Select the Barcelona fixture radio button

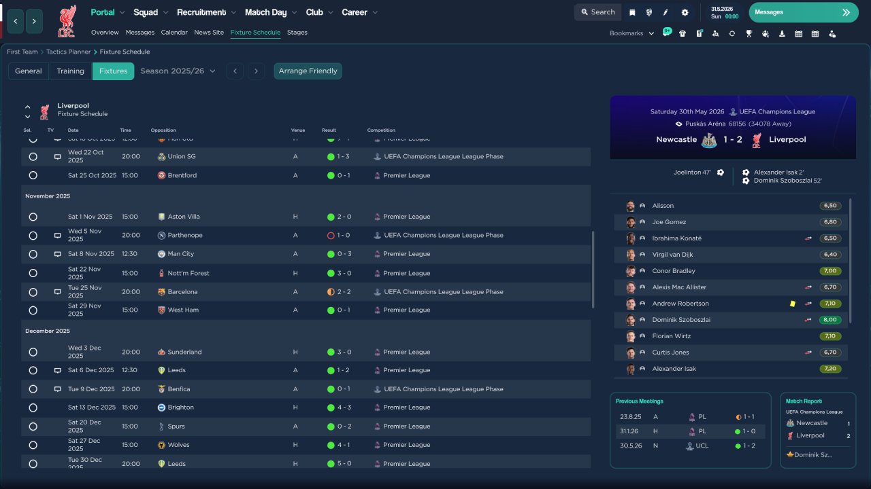[x=33, y=292]
